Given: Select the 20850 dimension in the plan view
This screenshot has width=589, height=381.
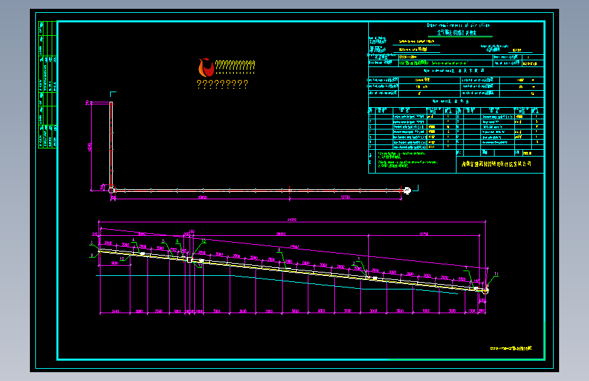Looking at the screenshot, I should [202, 197].
